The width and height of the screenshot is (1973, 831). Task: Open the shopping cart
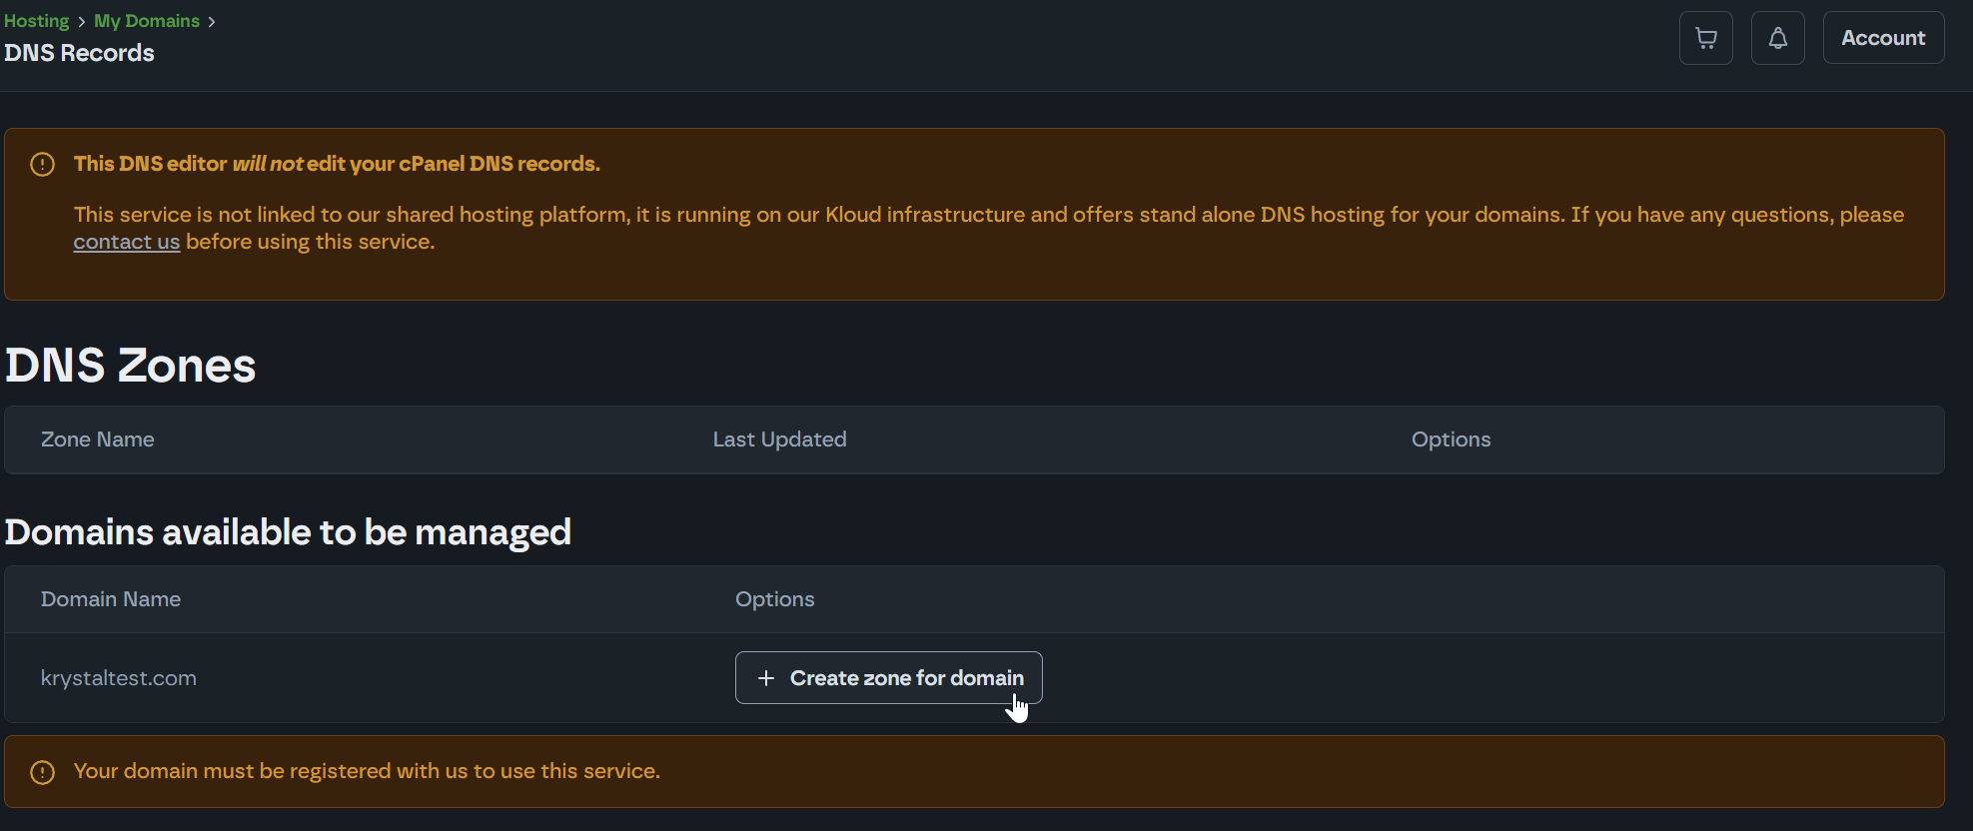click(x=1705, y=38)
